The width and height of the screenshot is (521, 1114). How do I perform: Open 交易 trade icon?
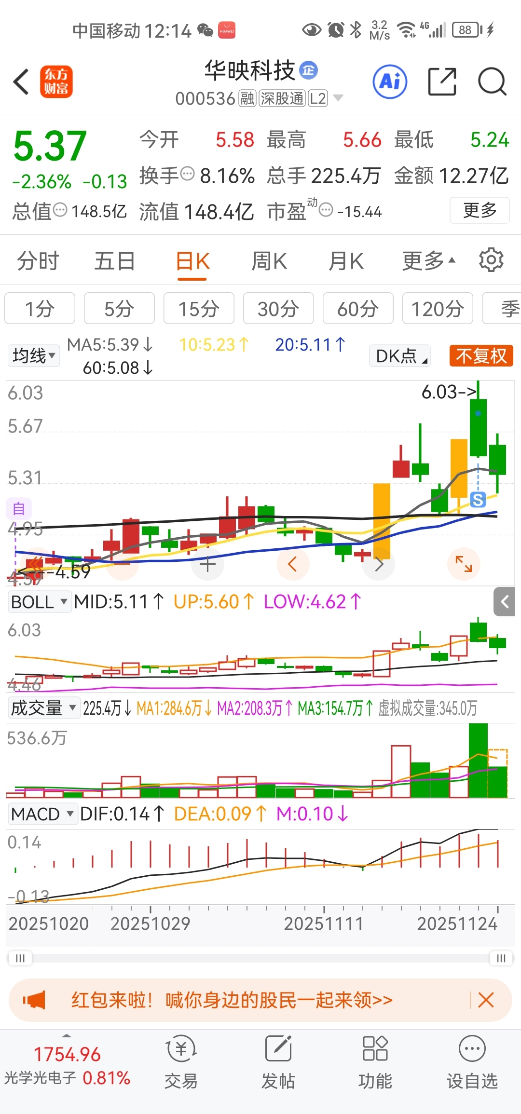pos(181,1063)
